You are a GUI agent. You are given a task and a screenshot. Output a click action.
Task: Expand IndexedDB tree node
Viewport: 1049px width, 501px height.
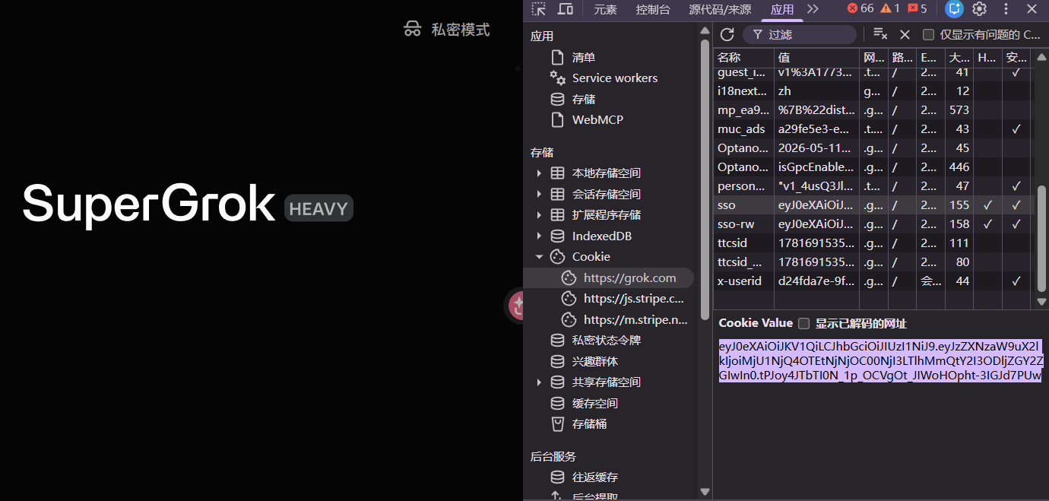click(x=539, y=236)
